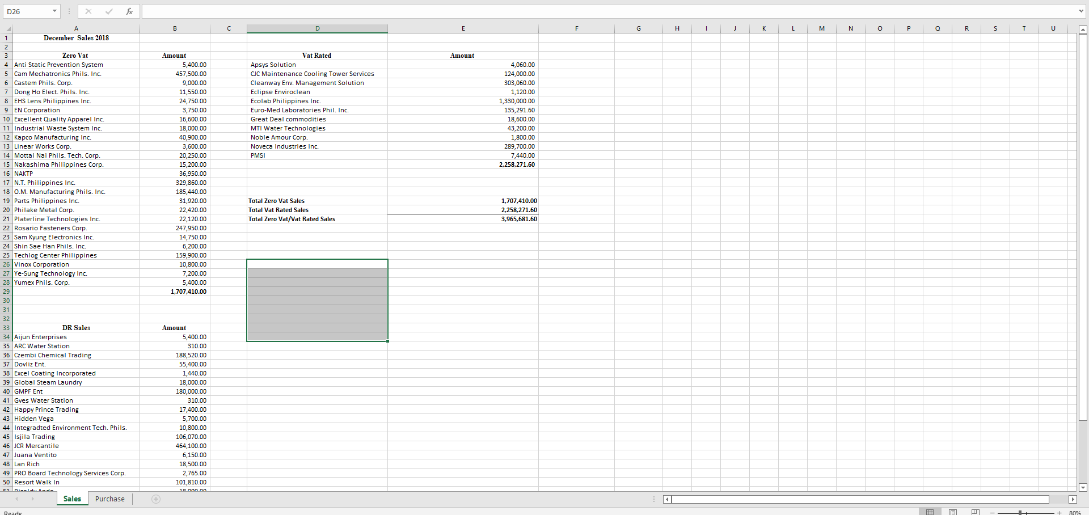The height and width of the screenshot is (515, 1089).
Task: Adjust the zoom slider handle
Action: [x=1020, y=513]
